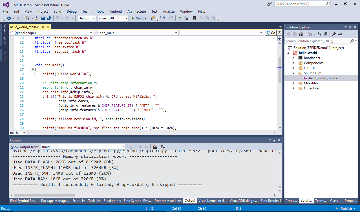Open the Debug menu
360x212 pixels.
coord(72,12)
